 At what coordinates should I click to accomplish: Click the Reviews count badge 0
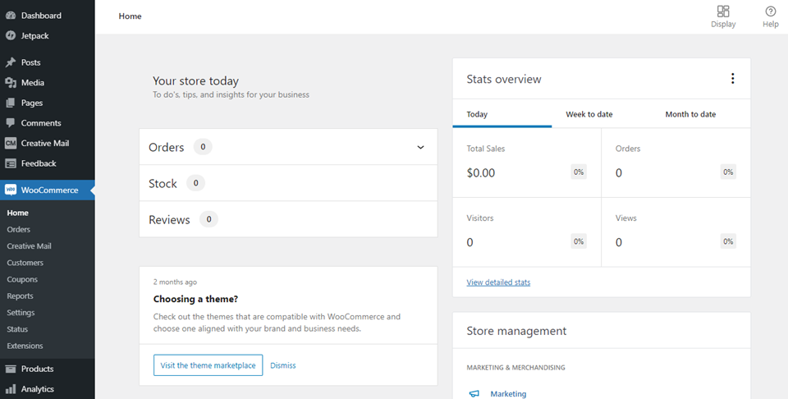pyautogui.click(x=208, y=219)
